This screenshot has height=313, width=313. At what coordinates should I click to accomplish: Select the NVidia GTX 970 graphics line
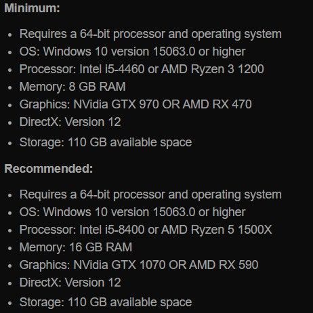click(x=135, y=104)
